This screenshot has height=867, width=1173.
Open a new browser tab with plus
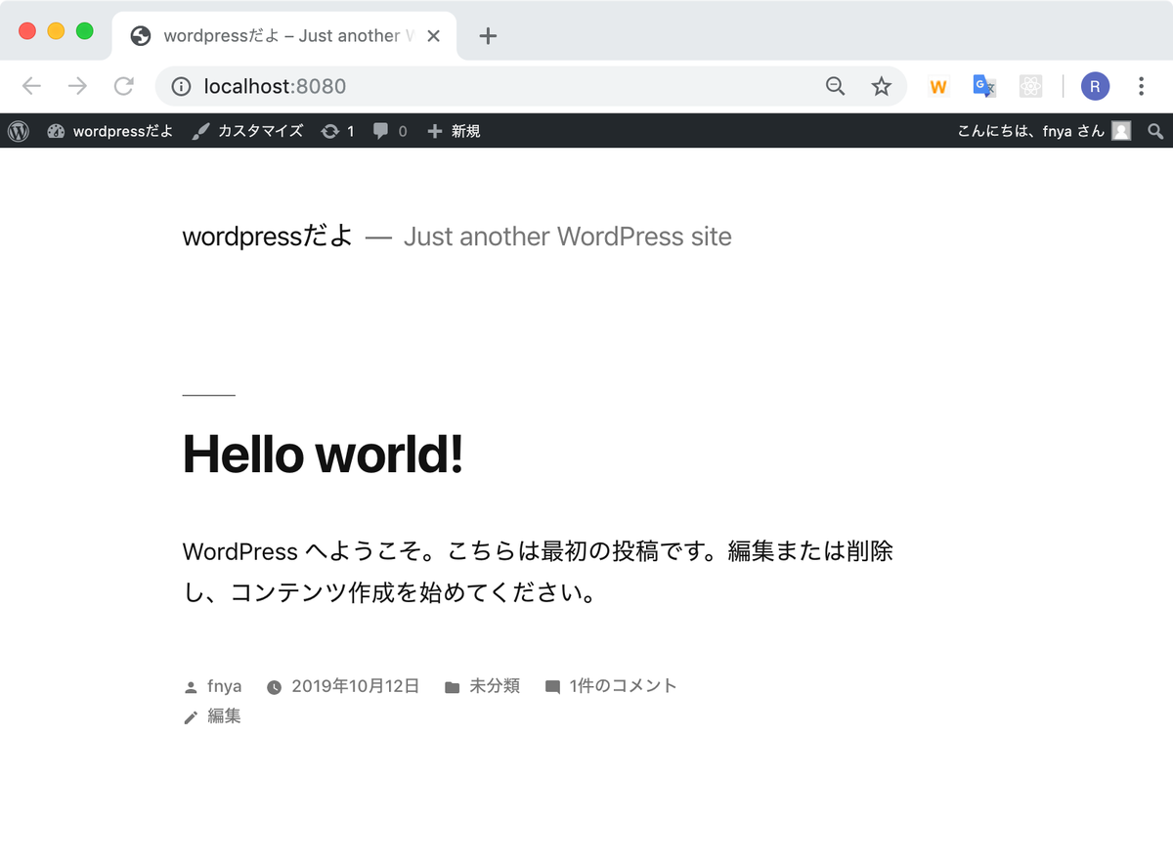tap(489, 36)
